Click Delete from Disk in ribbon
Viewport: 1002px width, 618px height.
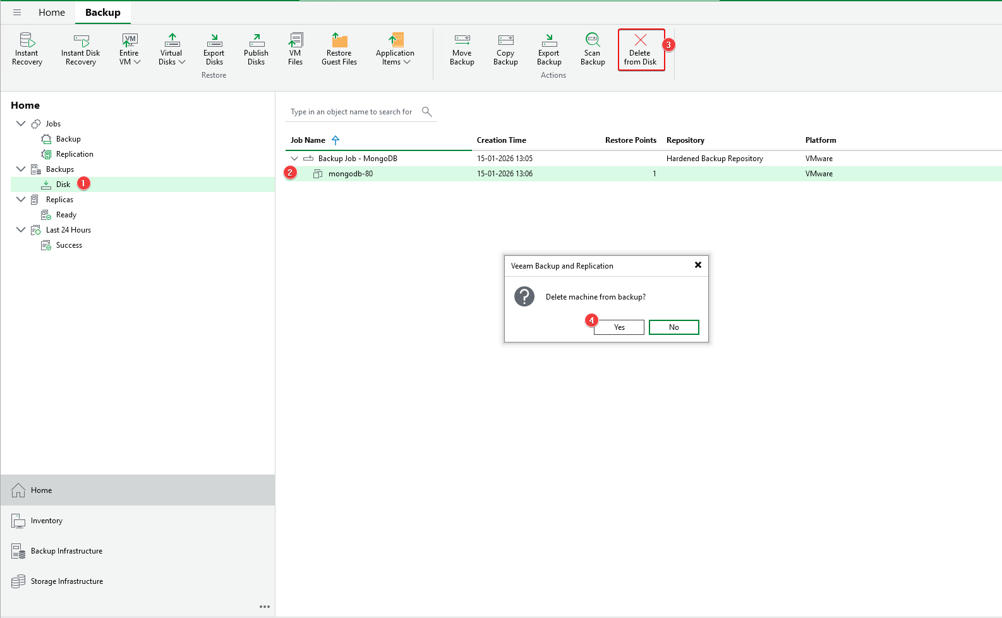pyautogui.click(x=641, y=49)
